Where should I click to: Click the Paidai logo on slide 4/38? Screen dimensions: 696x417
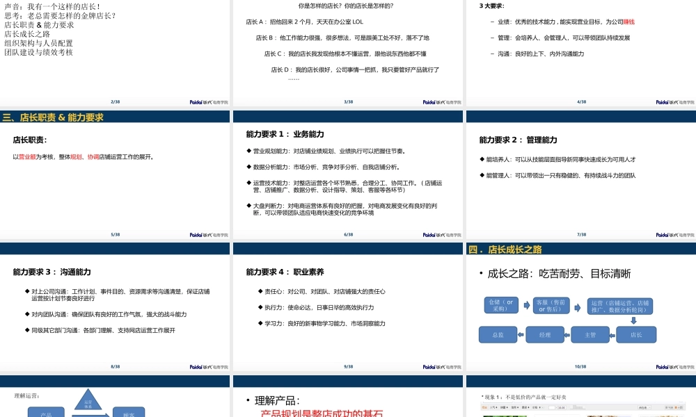pos(667,101)
